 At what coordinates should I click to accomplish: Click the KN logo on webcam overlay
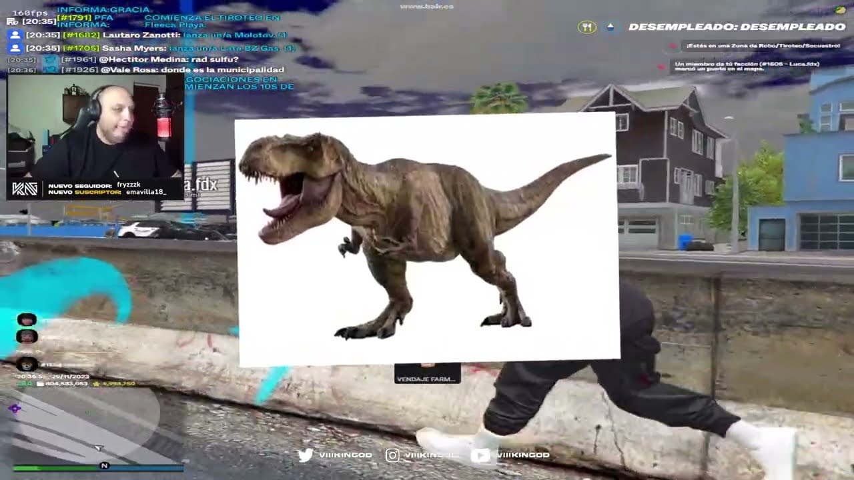[25, 189]
